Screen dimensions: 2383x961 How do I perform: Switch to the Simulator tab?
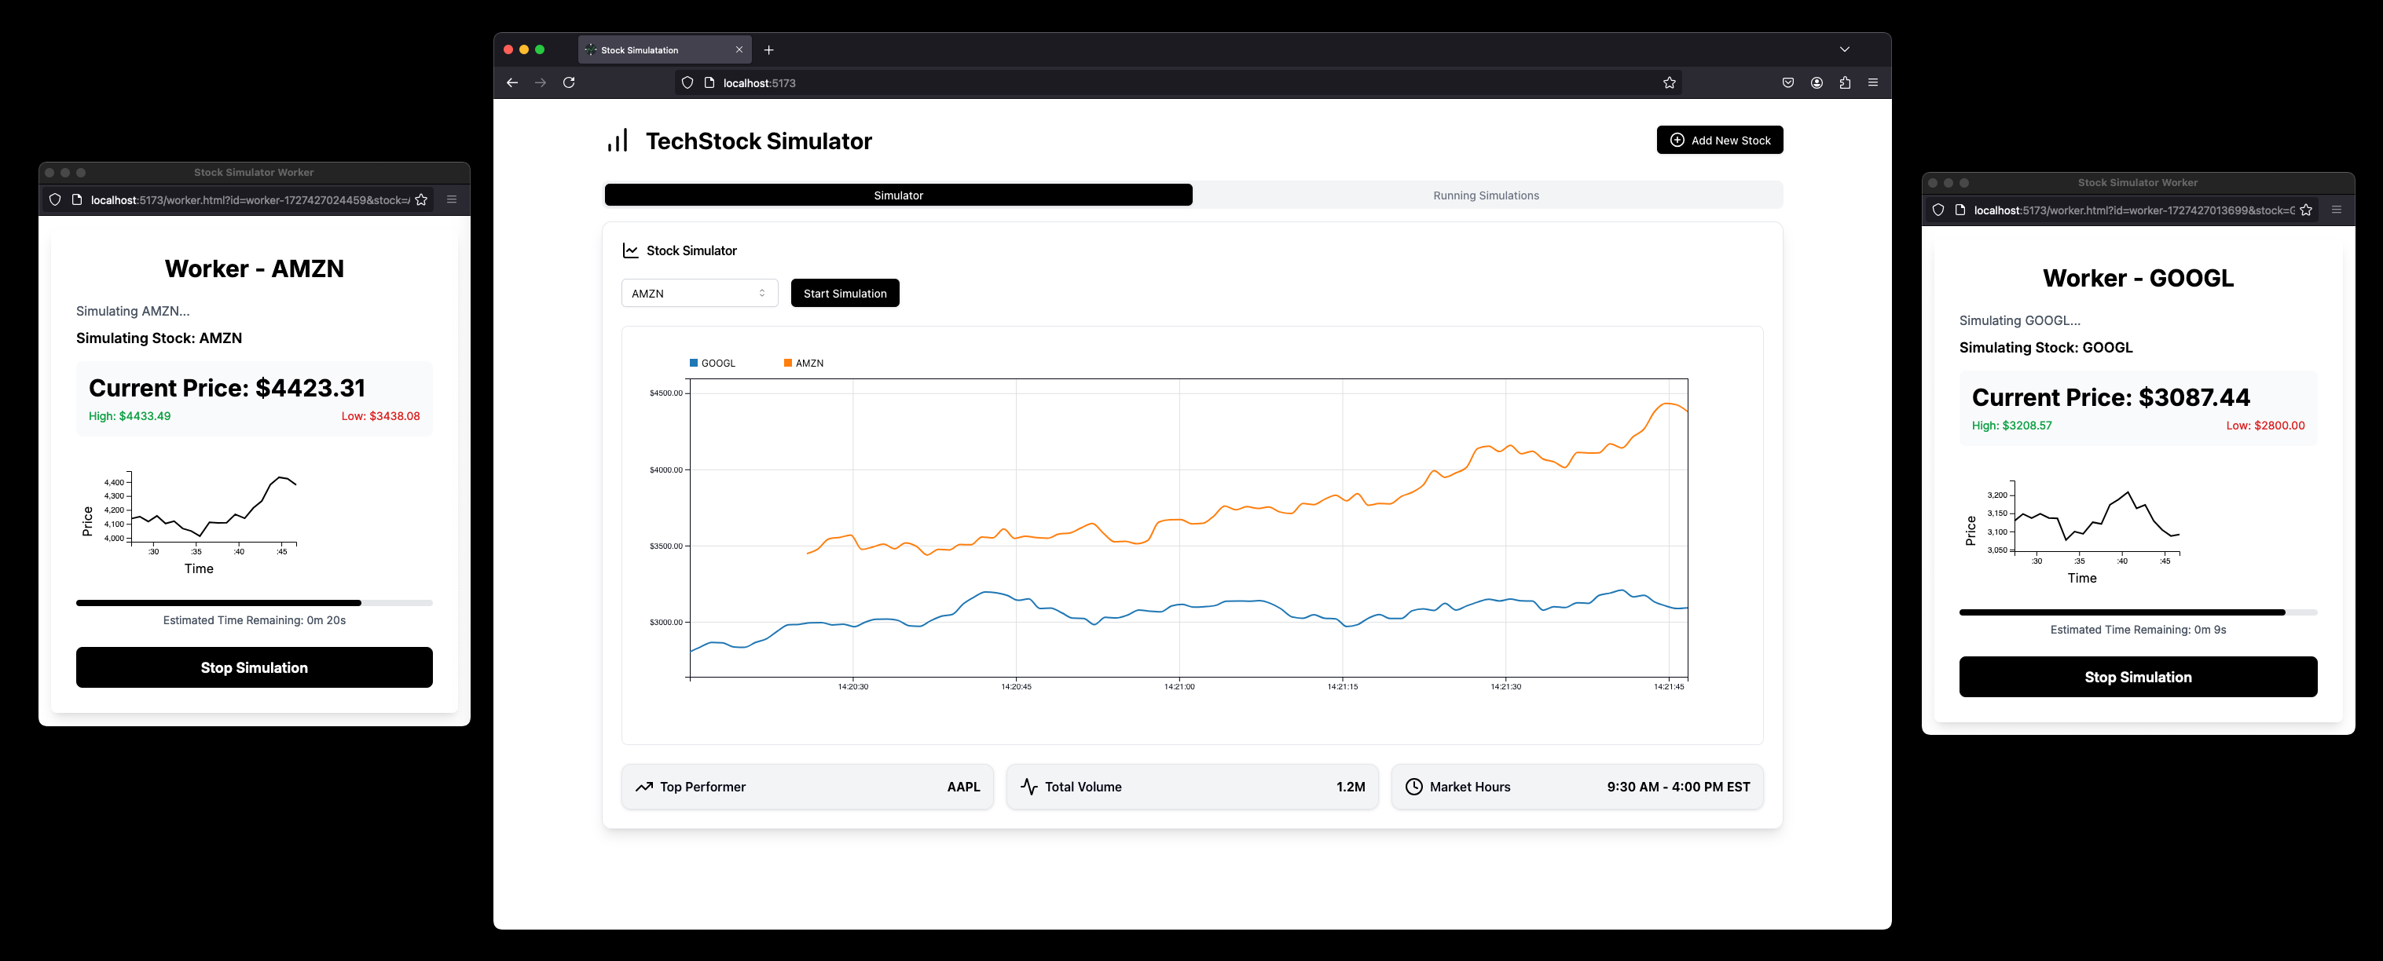tap(898, 195)
